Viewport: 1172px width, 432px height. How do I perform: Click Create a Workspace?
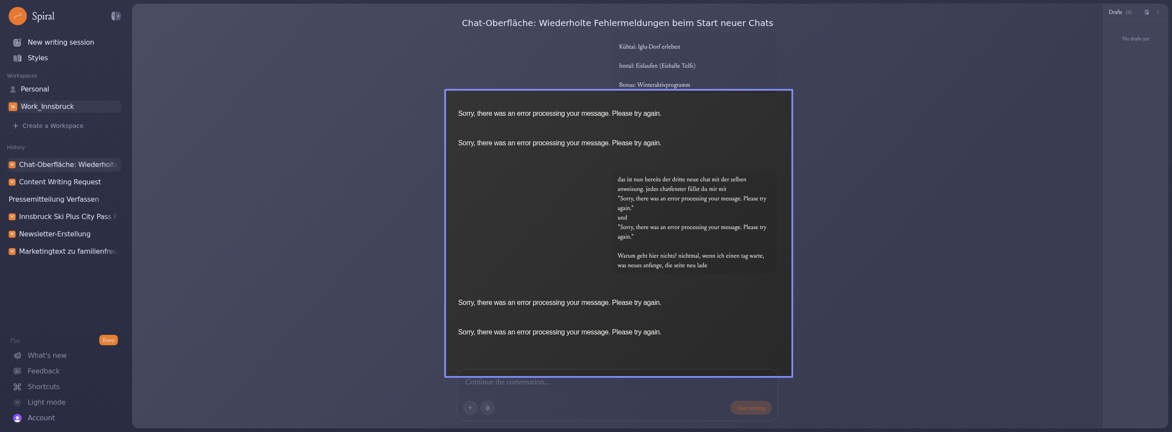pos(52,126)
